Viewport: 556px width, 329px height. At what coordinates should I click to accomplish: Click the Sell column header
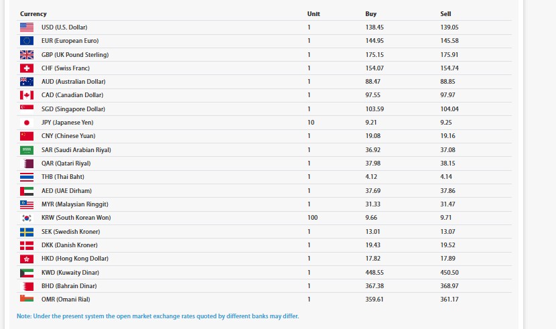(x=445, y=14)
